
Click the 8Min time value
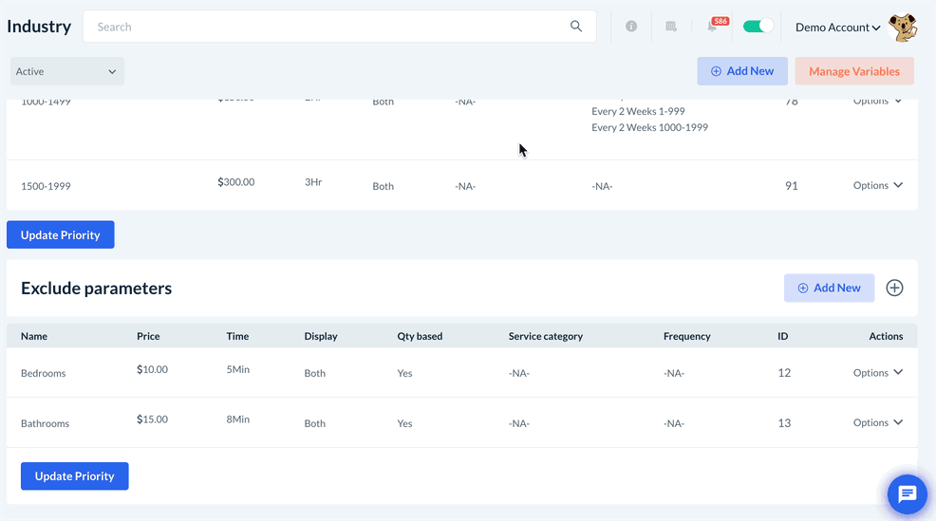coord(237,419)
